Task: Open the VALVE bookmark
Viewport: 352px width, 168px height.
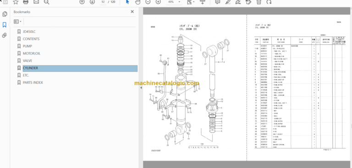Action: coord(27,61)
